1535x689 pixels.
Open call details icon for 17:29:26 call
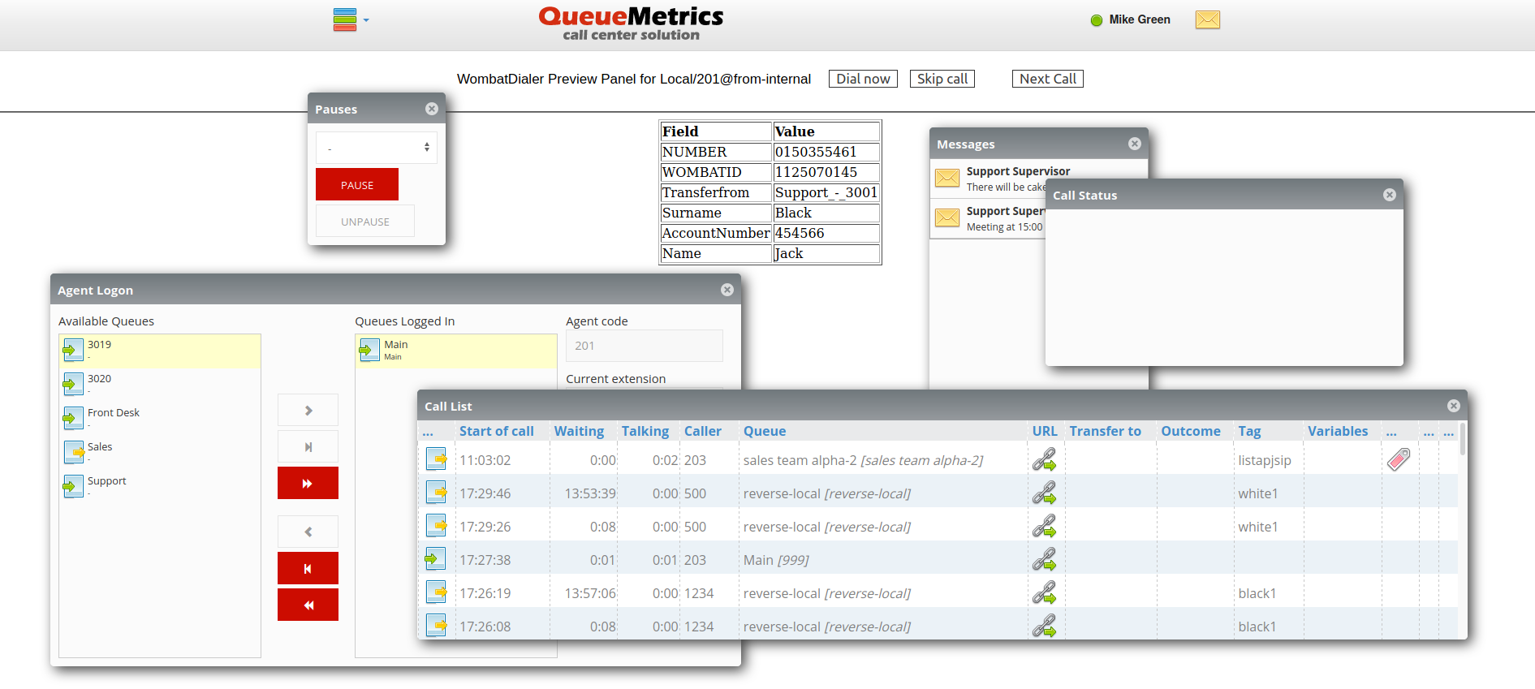pos(437,526)
